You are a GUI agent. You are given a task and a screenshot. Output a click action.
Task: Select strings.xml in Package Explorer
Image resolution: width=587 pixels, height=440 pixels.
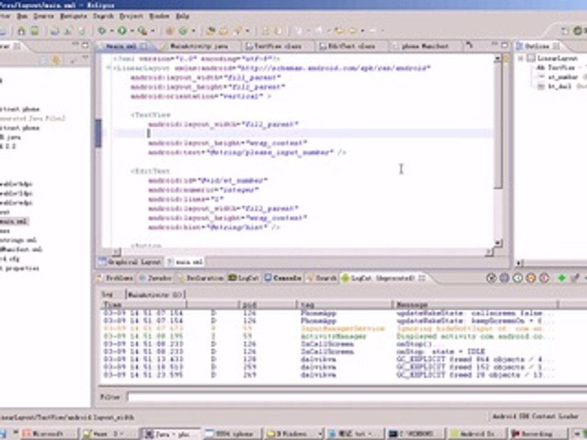click(18, 240)
